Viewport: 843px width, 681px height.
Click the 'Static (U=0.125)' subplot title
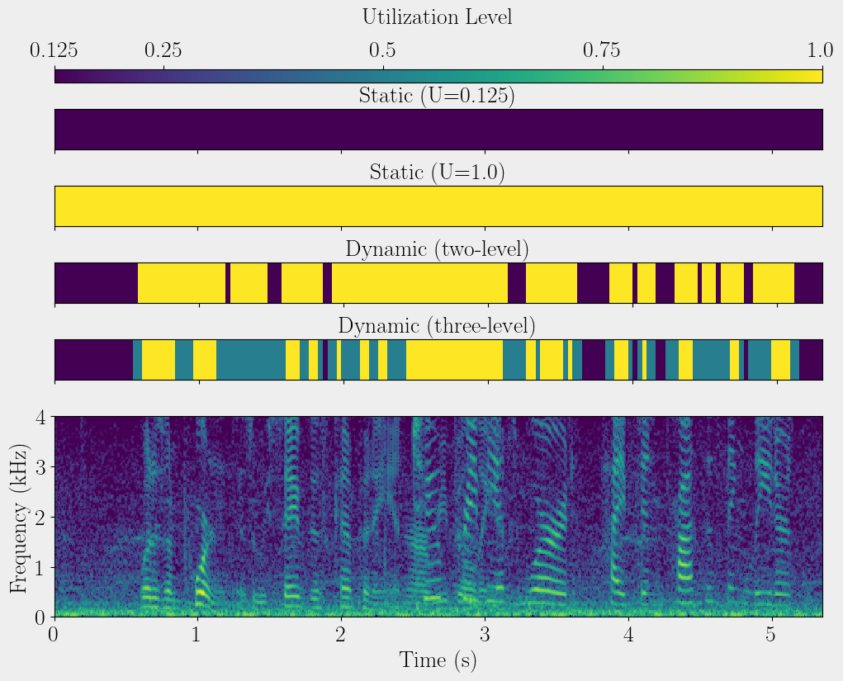pos(437,96)
